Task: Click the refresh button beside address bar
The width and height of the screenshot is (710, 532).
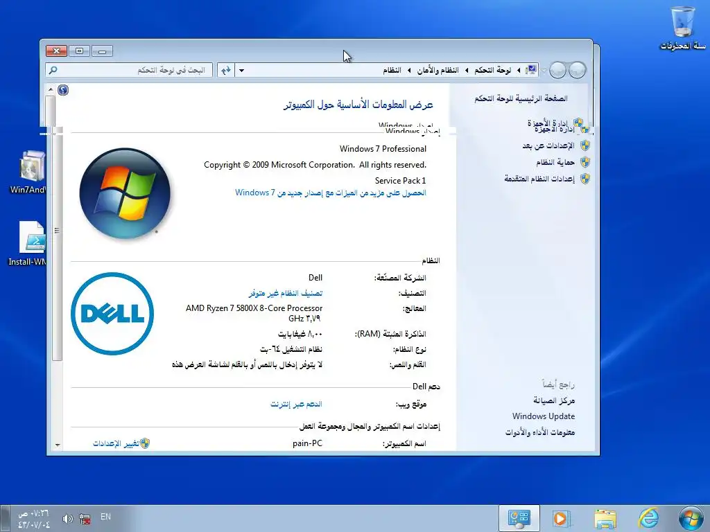Action: [x=226, y=70]
